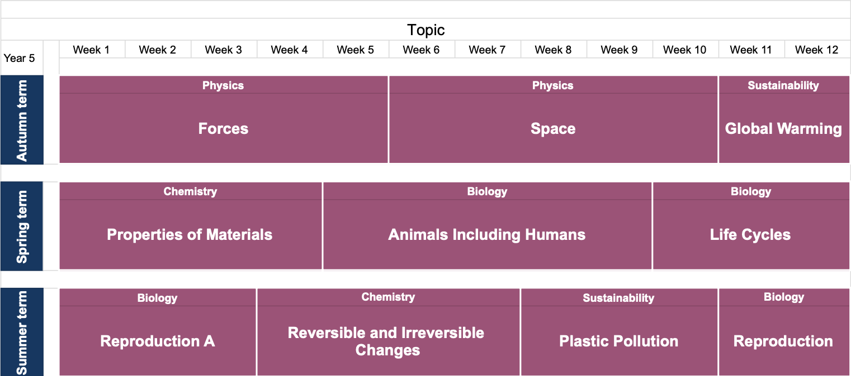
Task: Open the Life Cycles topic
Action: coord(750,235)
